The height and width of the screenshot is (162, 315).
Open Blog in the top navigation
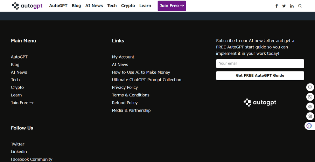(76, 6)
